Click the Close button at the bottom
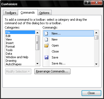The height and width of the screenshot is (99, 104). [91, 93]
